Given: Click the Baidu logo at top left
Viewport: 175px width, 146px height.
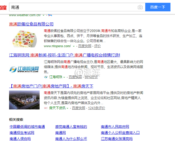Looking at the screenshot, I should (x=3, y=8).
